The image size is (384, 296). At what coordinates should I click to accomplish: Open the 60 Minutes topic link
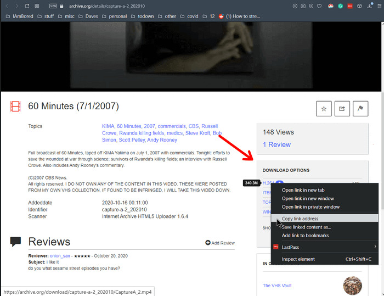[129, 126]
